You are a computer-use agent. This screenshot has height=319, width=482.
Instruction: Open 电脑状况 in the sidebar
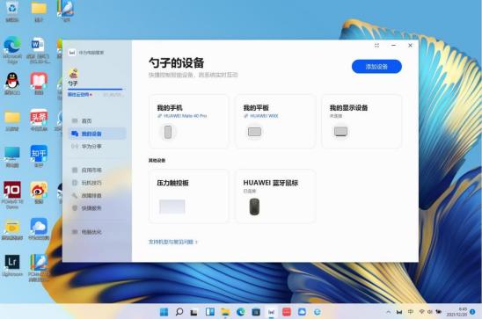97,232
